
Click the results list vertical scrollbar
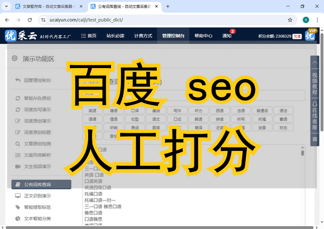[303, 152]
